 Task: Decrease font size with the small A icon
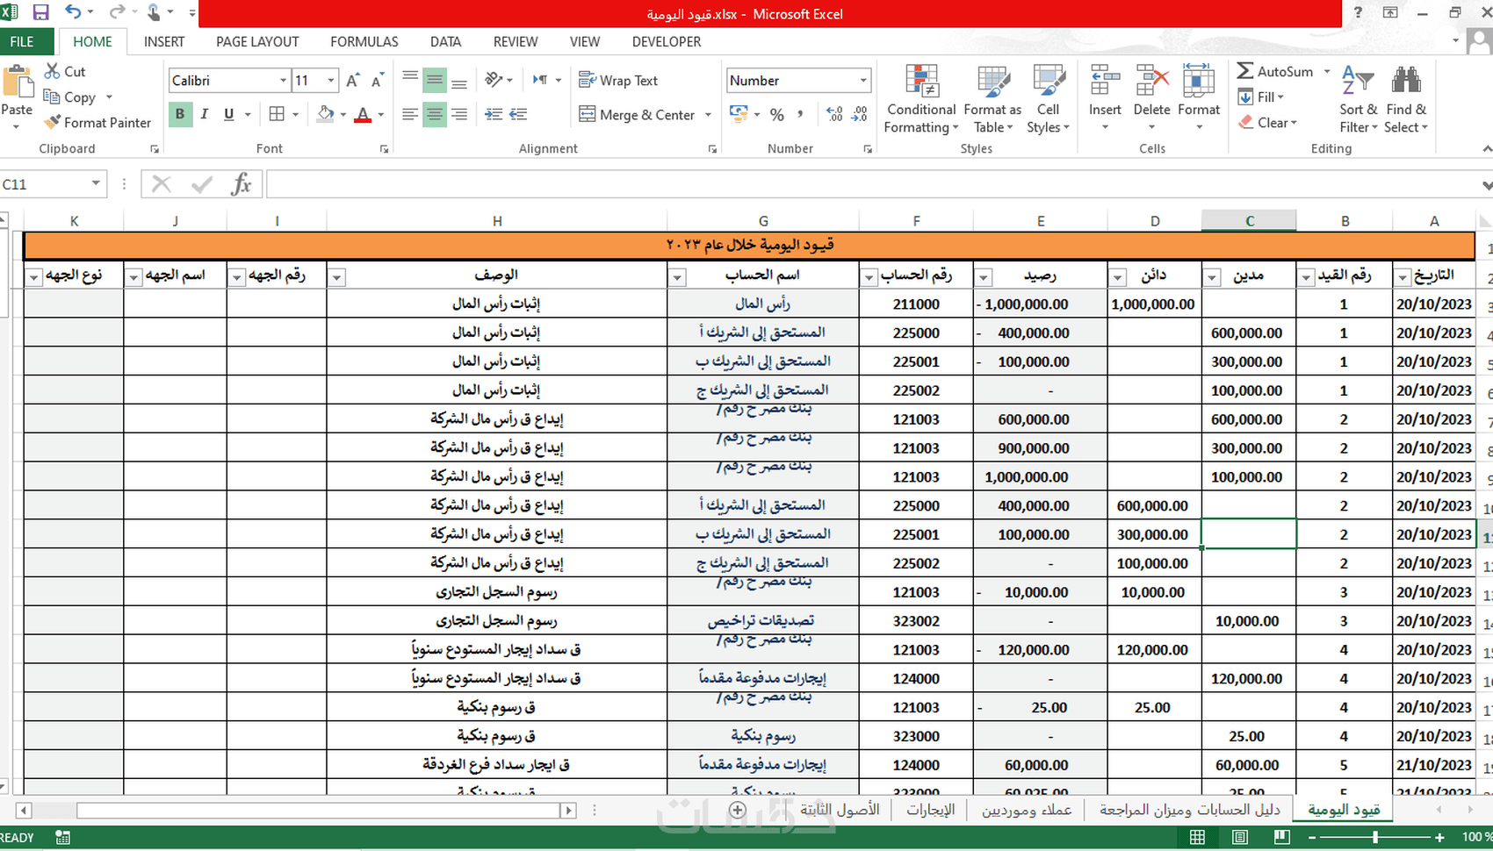[x=378, y=81]
